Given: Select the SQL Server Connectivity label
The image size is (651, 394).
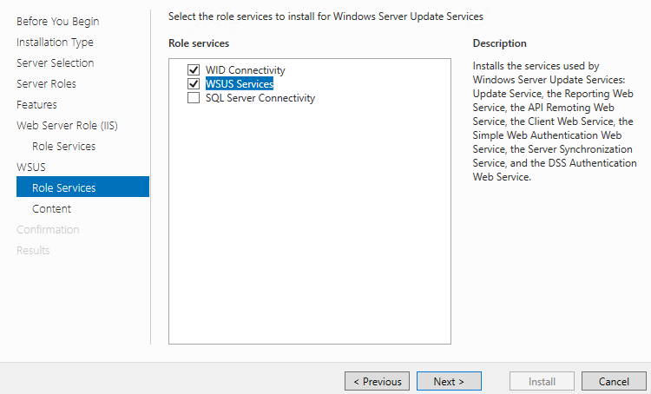Looking at the screenshot, I should click(260, 98).
